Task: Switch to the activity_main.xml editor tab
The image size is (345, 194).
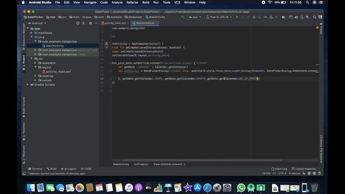Action: coord(115,23)
